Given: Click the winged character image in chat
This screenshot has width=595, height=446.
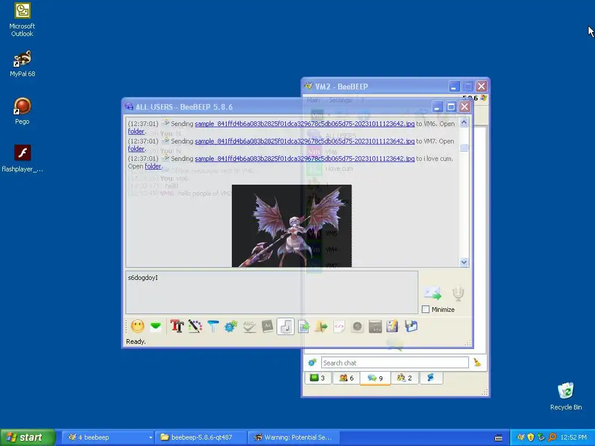Looking at the screenshot, I should point(292,226).
